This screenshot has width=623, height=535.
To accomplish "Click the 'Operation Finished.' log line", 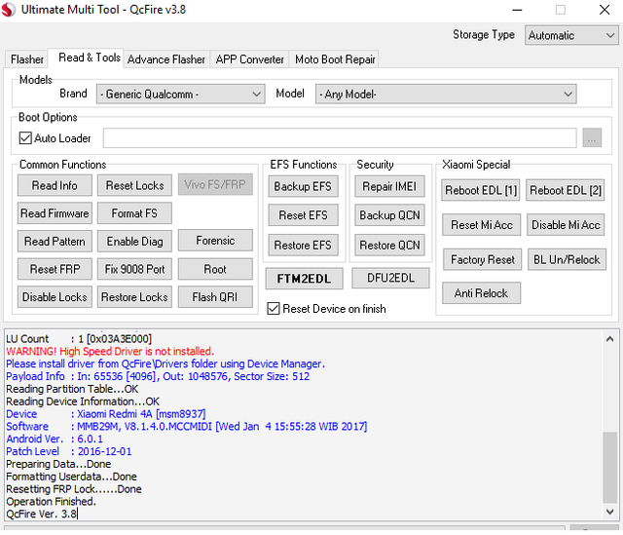I will [51, 502].
